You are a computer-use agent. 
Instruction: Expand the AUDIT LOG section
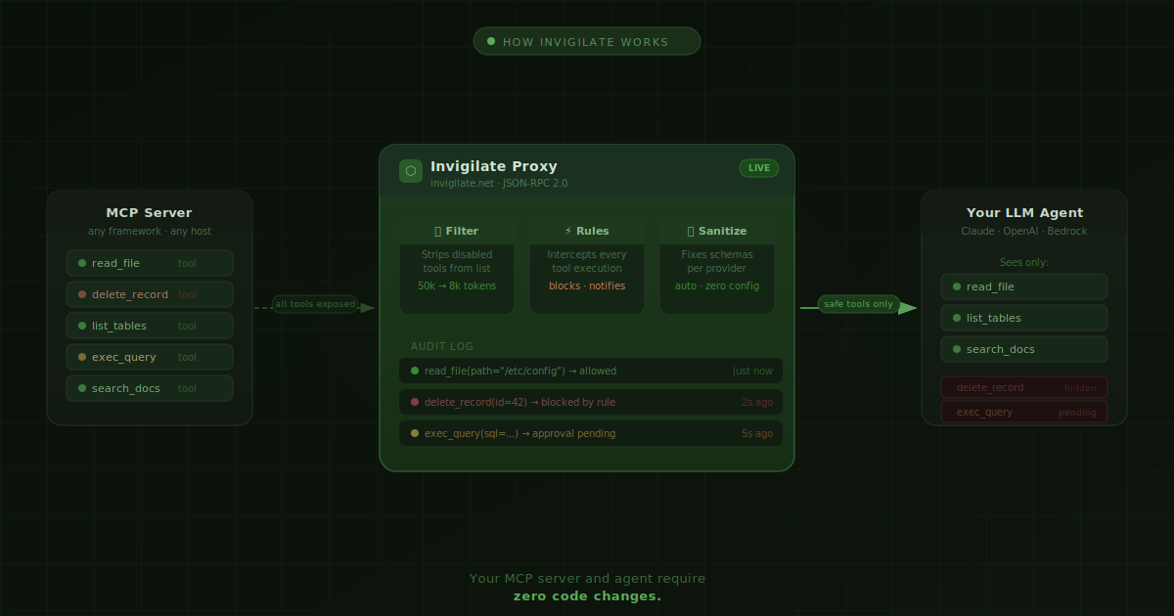pyautogui.click(x=440, y=346)
